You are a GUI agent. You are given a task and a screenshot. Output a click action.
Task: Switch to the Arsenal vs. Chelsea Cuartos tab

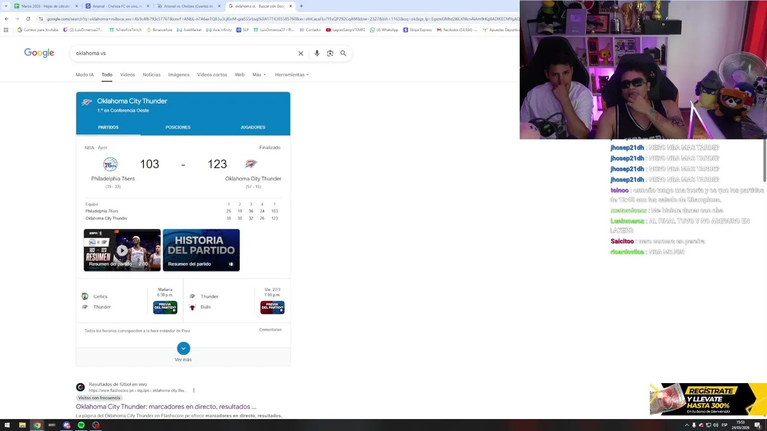pyautogui.click(x=188, y=6)
